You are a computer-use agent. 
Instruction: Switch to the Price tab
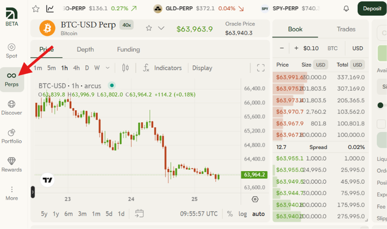pos(47,49)
